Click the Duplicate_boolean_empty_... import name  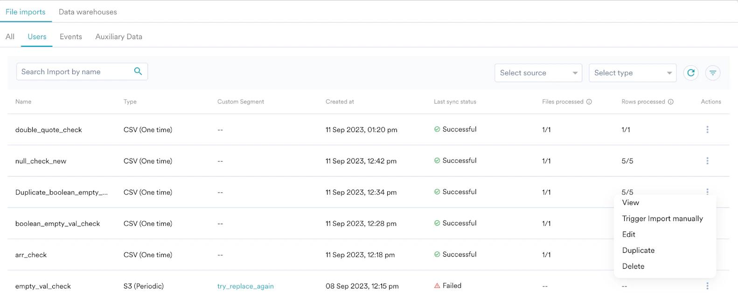[x=62, y=192]
